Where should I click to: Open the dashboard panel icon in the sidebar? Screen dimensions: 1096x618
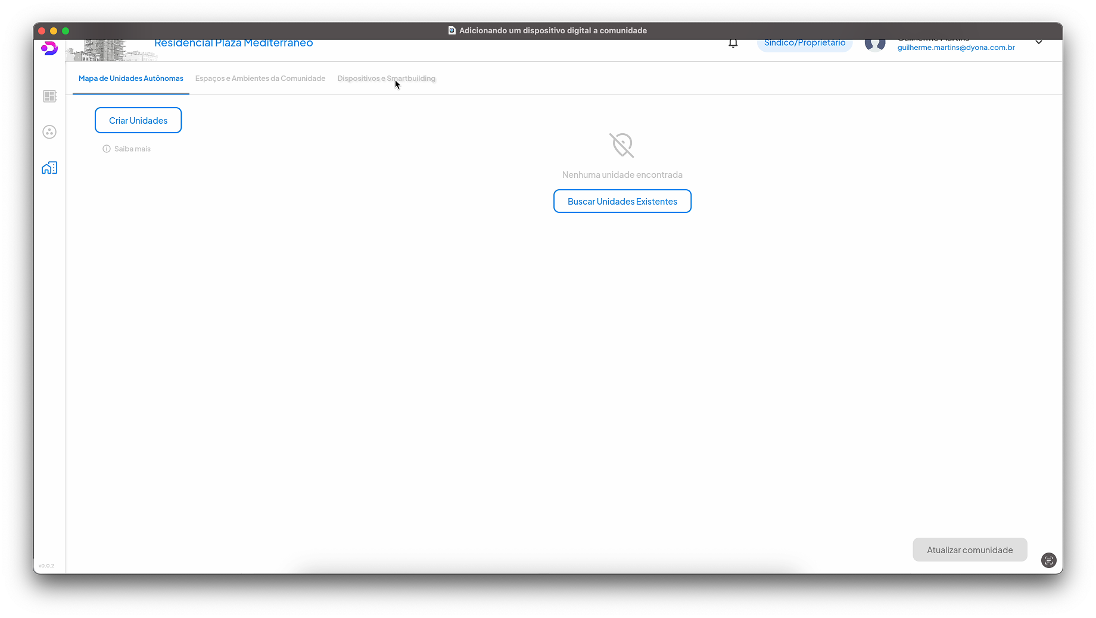click(x=49, y=96)
